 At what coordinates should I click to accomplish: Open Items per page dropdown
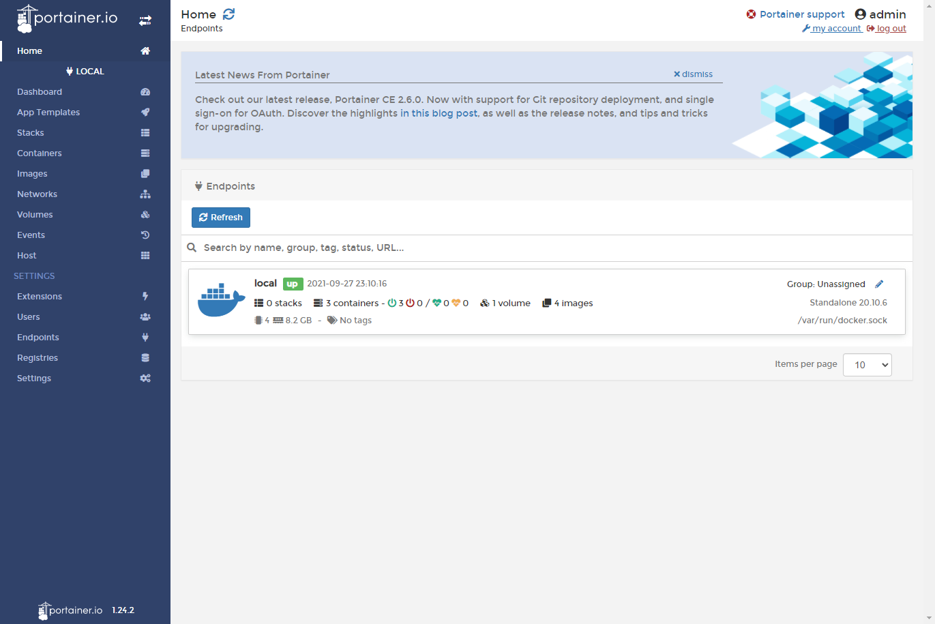click(867, 365)
